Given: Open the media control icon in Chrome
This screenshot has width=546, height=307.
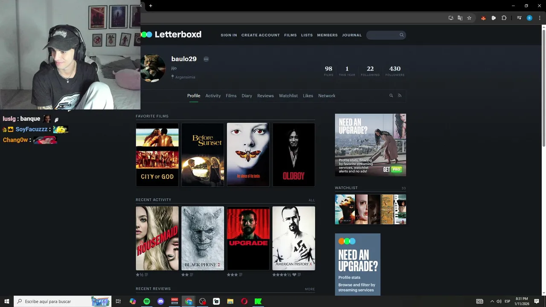Looking at the screenshot, I should tap(519, 18).
